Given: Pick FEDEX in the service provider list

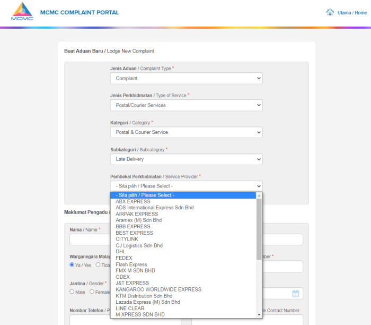Looking at the screenshot, I should pos(123,258).
